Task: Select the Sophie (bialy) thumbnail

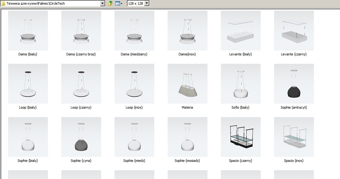Action: (28, 137)
